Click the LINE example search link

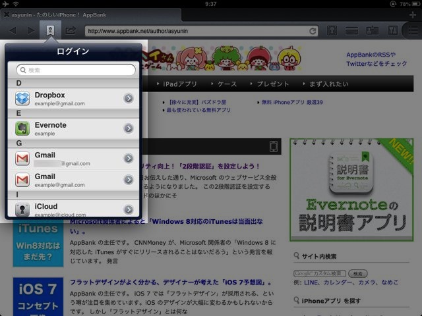point(311,282)
